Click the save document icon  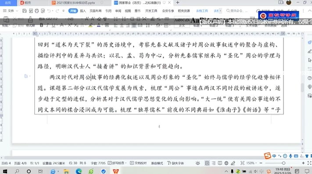tap(25, 11)
